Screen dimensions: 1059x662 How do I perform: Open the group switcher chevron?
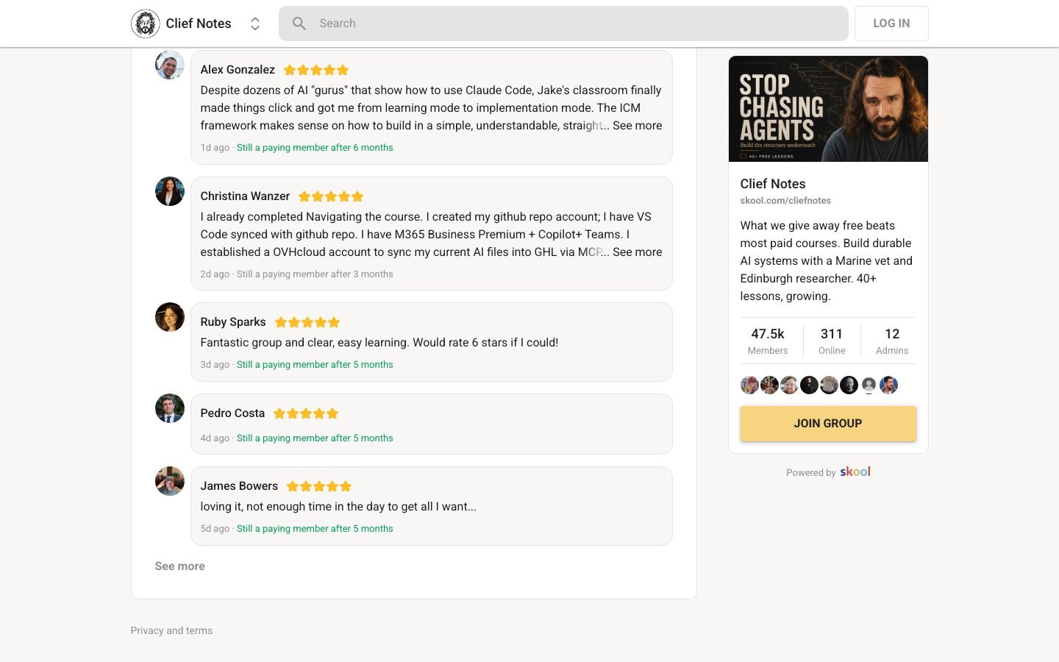click(255, 24)
